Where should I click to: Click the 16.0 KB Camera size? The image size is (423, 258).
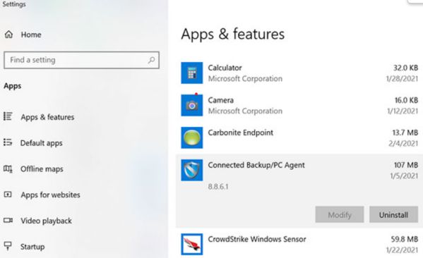[406, 100]
